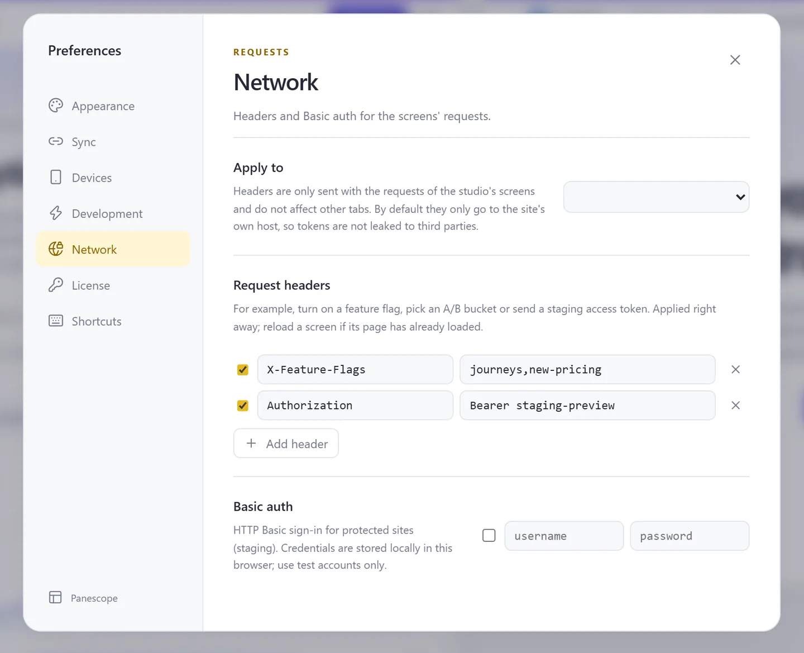Show the Shortcuts section
The height and width of the screenshot is (653, 804).
coord(113,321)
